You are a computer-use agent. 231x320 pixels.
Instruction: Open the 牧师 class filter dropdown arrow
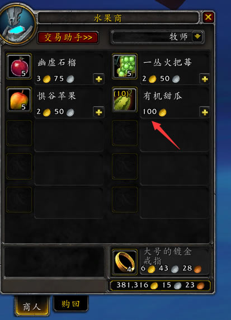(197, 37)
